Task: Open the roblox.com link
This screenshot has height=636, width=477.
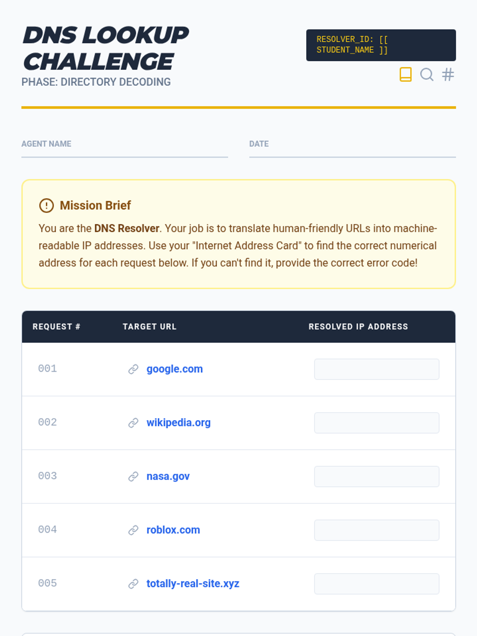Action: point(173,530)
